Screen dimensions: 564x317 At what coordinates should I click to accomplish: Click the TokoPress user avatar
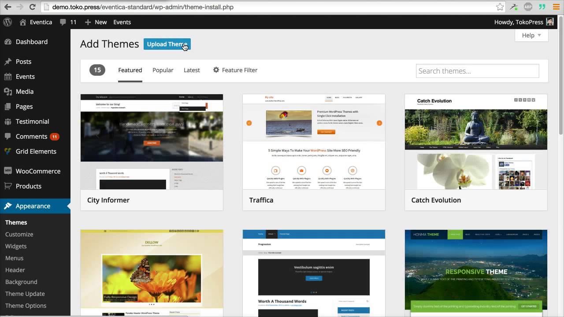pos(550,22)
